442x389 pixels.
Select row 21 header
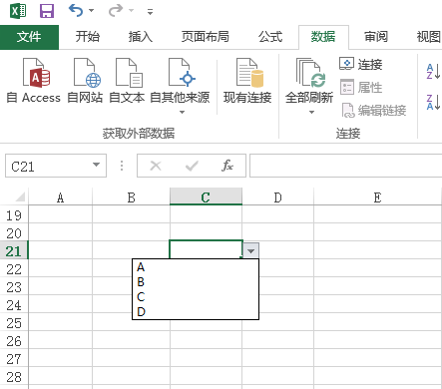[x=14, y=251]
